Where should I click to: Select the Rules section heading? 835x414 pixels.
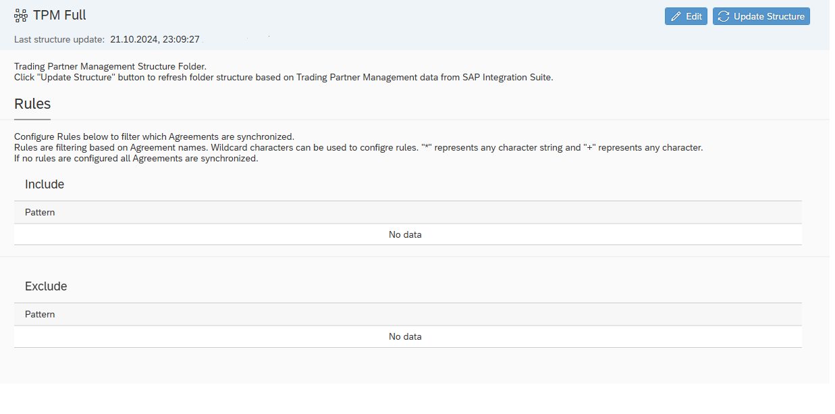(32, 104)
